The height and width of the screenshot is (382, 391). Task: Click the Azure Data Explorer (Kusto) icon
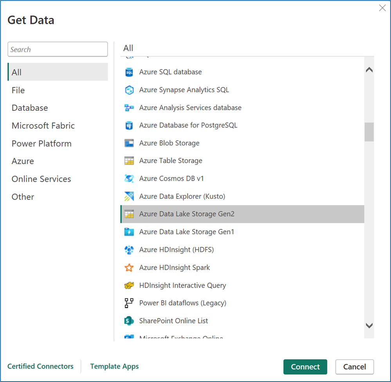129,196
